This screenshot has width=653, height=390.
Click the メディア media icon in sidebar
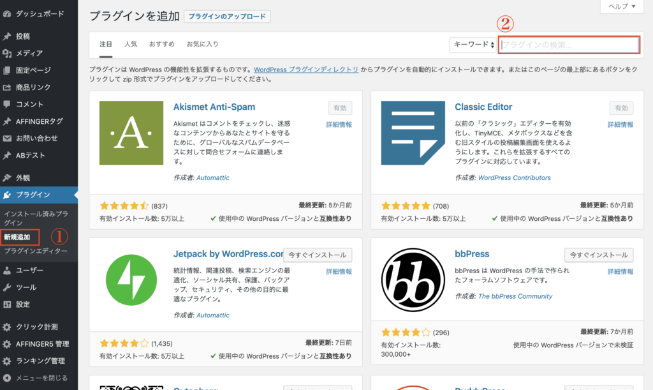pyautogui.click(x=7, y=54)
